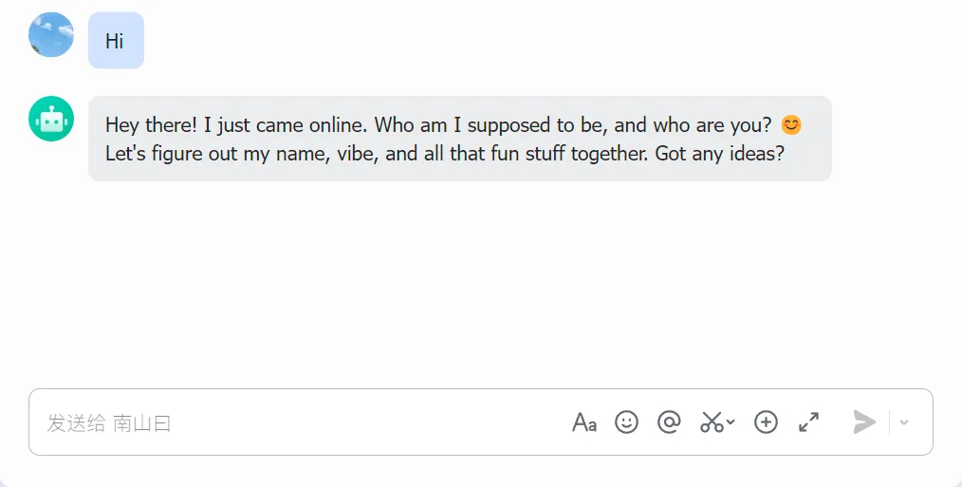
Task: Open the plus attachments menu
Action: [x=766, y=422]
